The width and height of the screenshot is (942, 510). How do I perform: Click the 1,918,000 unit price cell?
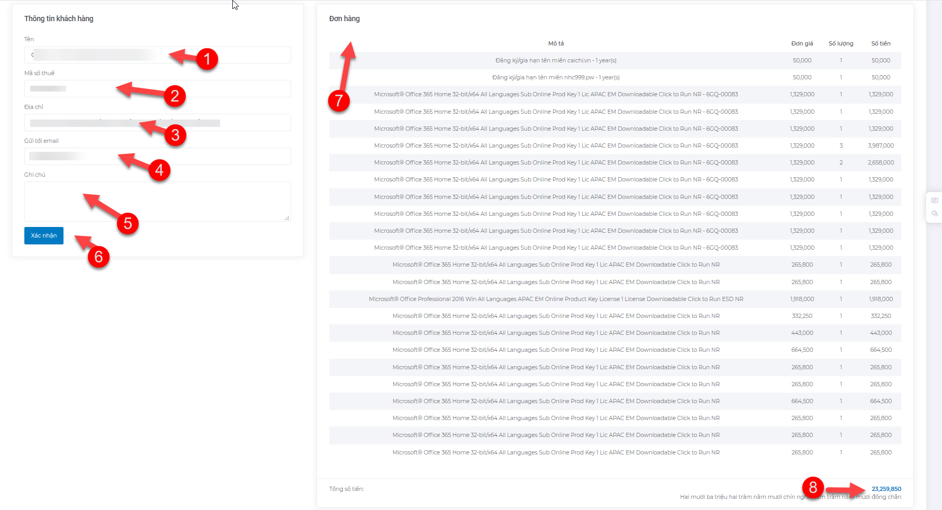802,299
